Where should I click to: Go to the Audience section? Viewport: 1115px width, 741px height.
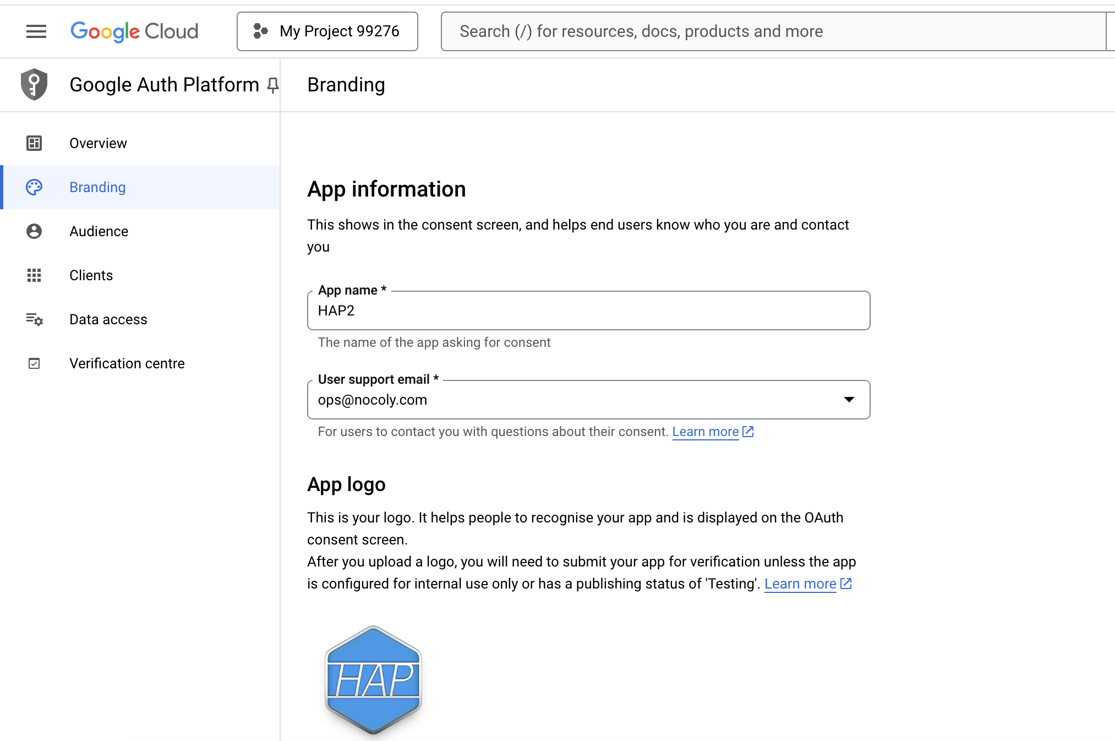coord(140,231)
